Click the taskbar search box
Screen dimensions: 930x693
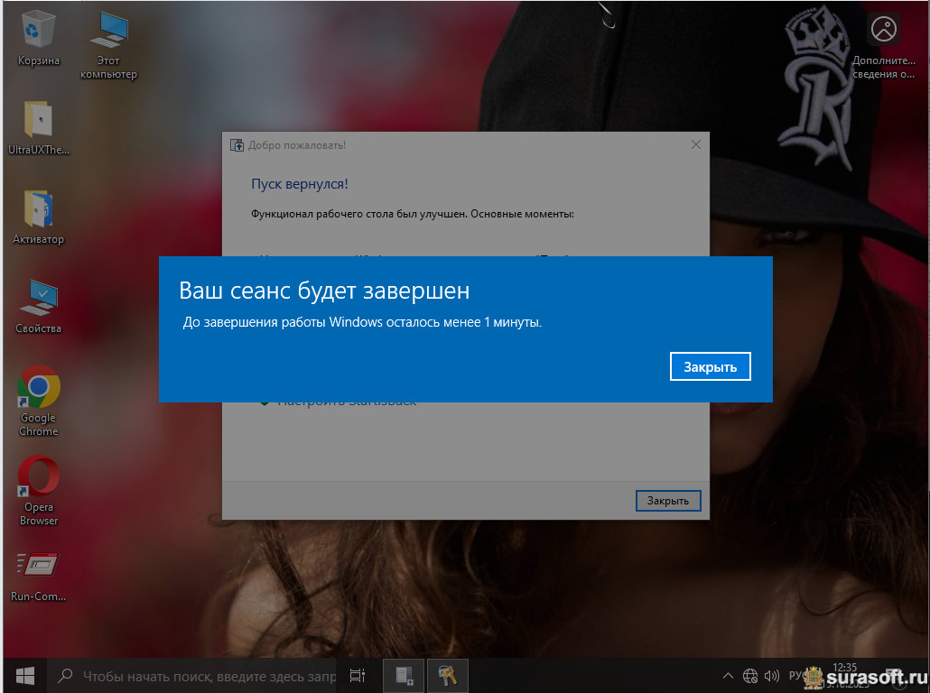coord(199,675)
